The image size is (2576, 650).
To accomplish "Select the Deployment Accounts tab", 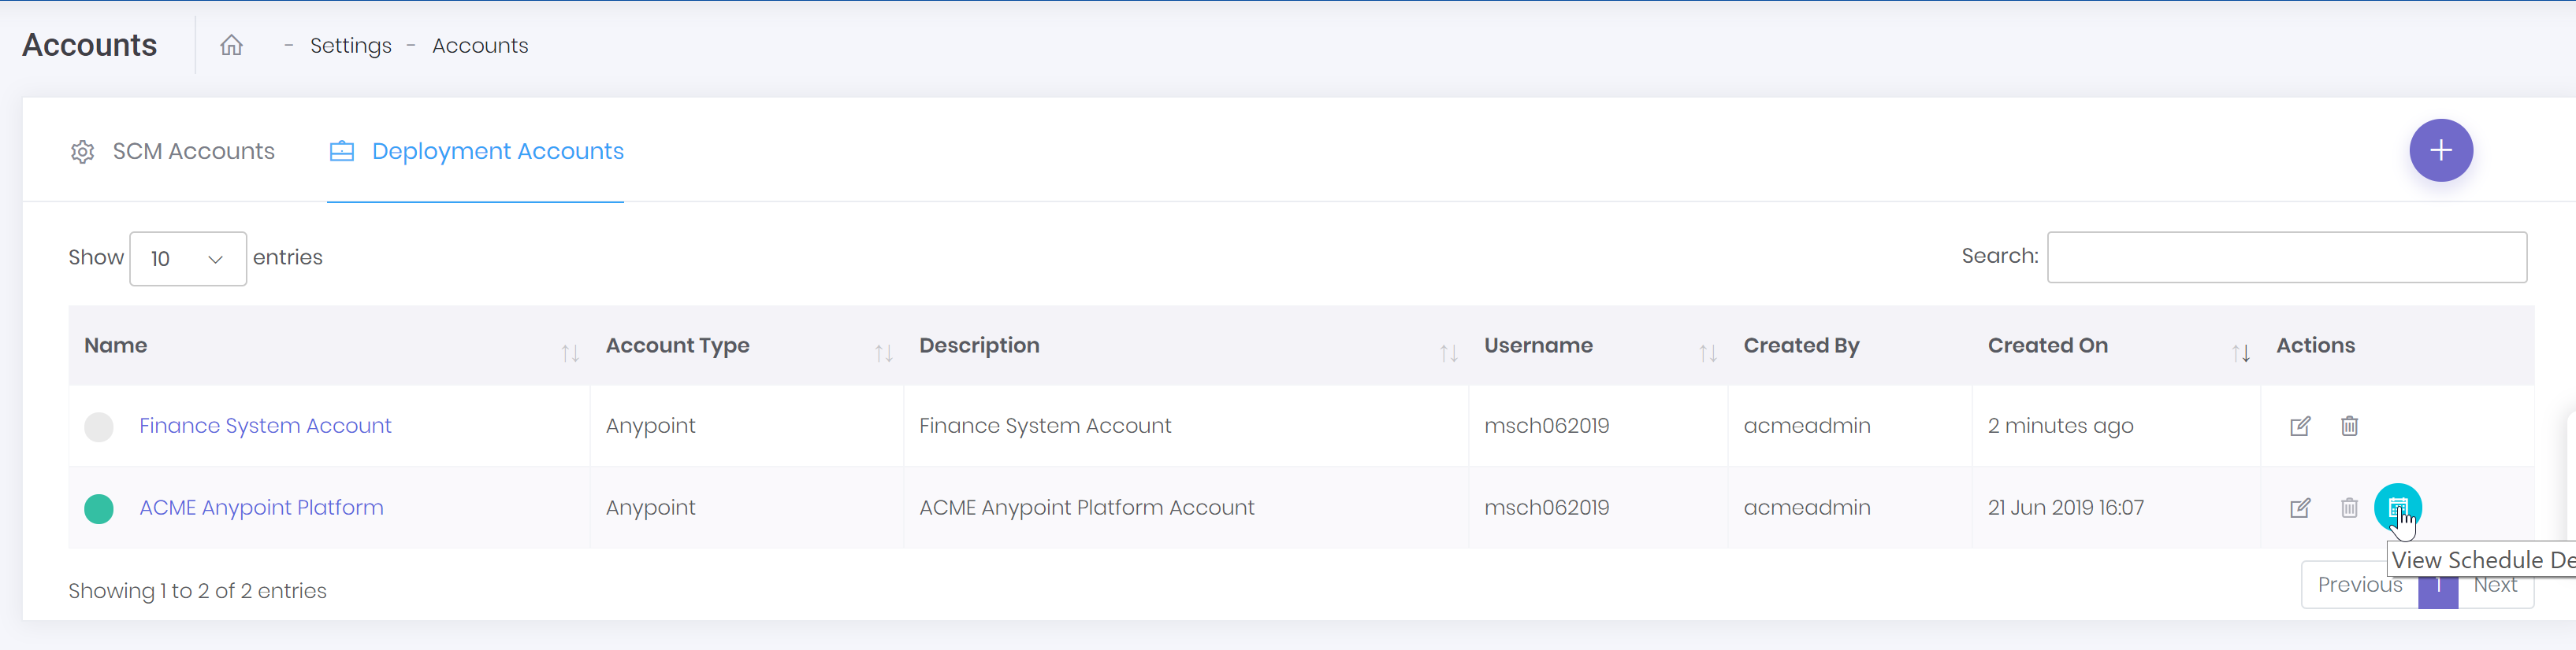I will (x=476, y=152).
